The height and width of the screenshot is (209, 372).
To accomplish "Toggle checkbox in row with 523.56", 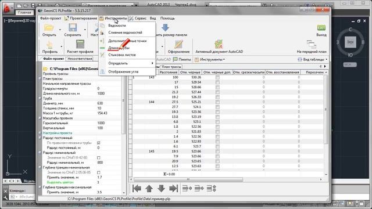I will pos(217,112).
